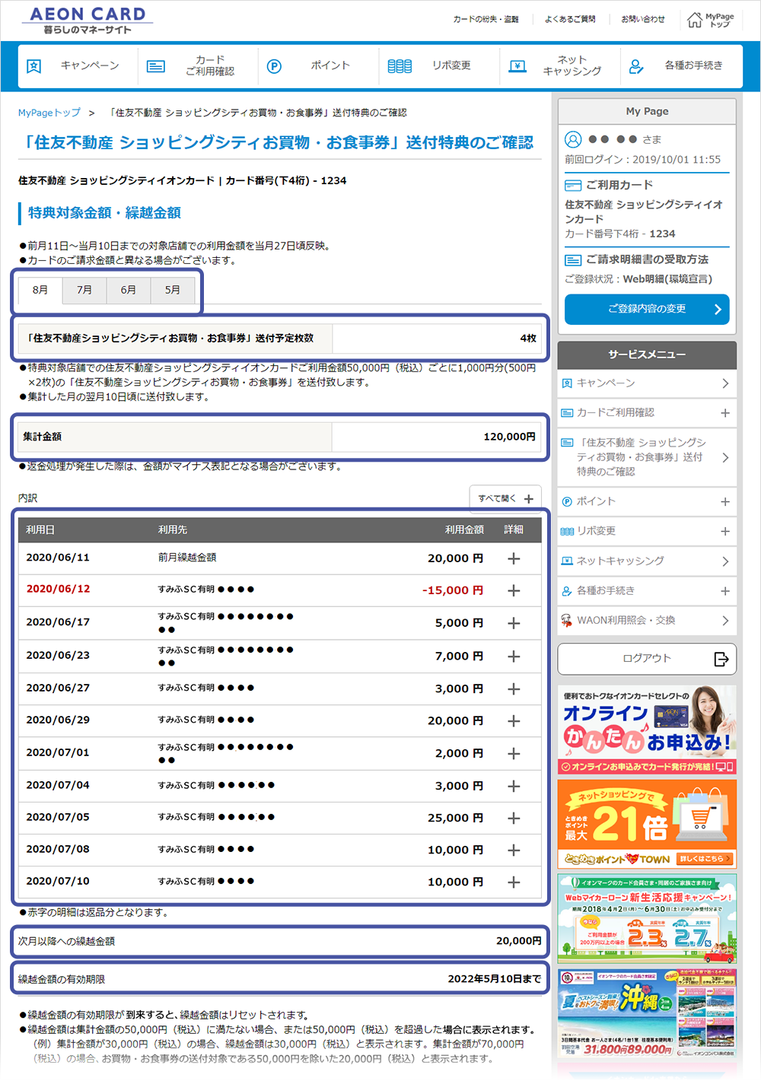Click the AEON CARD logo
The width and height of the screenshot is (761, 1081).
[88, 20]
